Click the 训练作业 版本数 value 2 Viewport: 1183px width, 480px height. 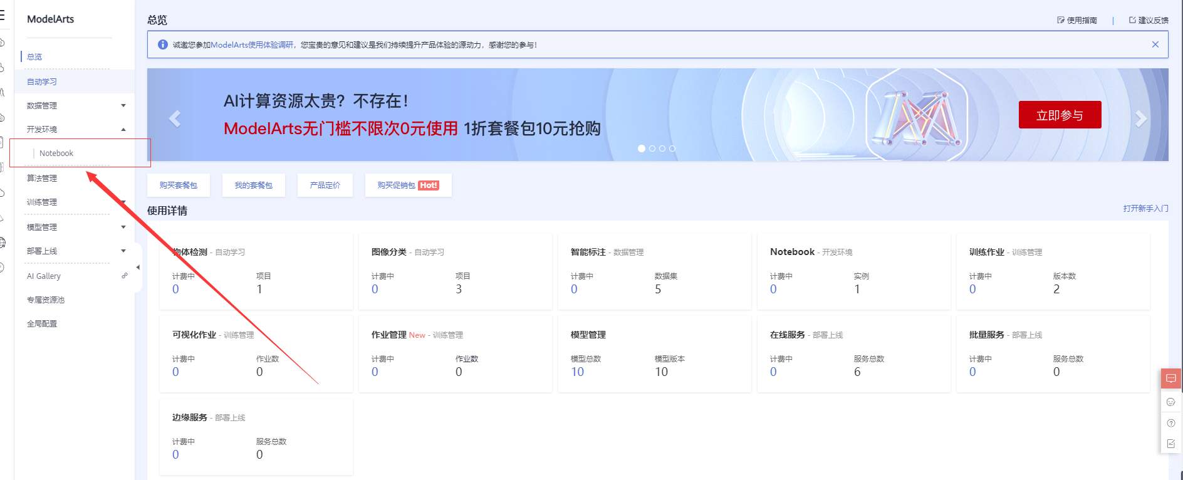pos(1056,289)
